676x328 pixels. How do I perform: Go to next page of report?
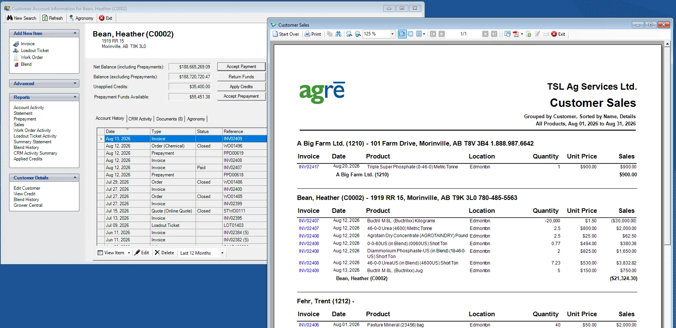point(485,34)
